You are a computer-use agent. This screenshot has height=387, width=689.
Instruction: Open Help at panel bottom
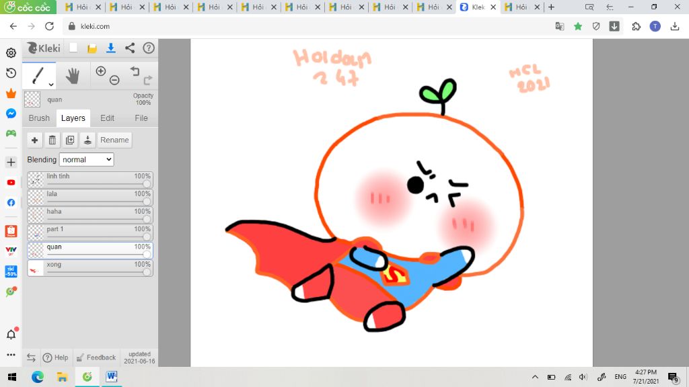click(55, 357)
